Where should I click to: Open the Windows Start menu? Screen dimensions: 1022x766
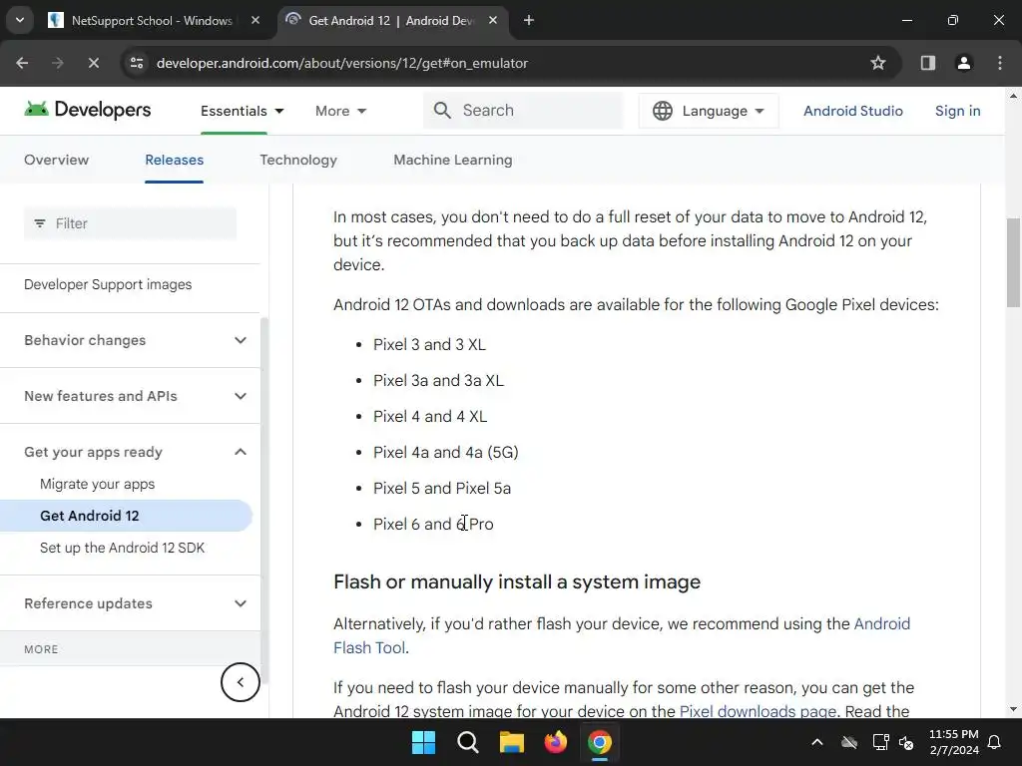point(423,742)
